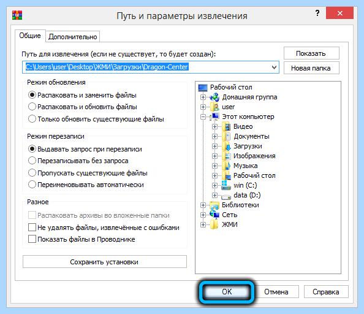
Task: Select Музыка label in folder tree
Action: 246,166
